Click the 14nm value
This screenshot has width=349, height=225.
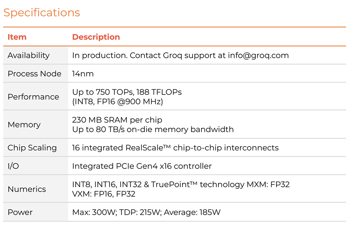[83, 74]
